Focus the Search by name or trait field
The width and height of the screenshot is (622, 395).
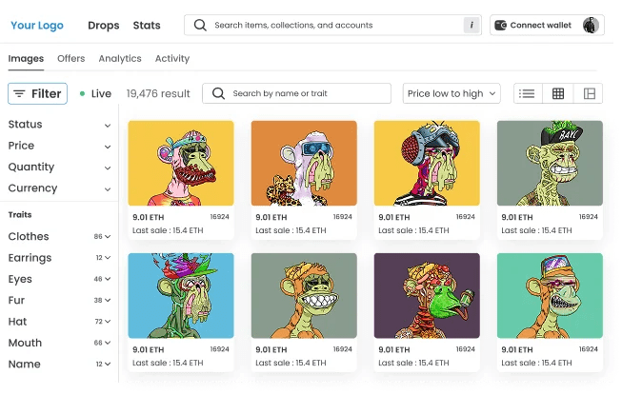pyautogui.click(x=297, y=93)
